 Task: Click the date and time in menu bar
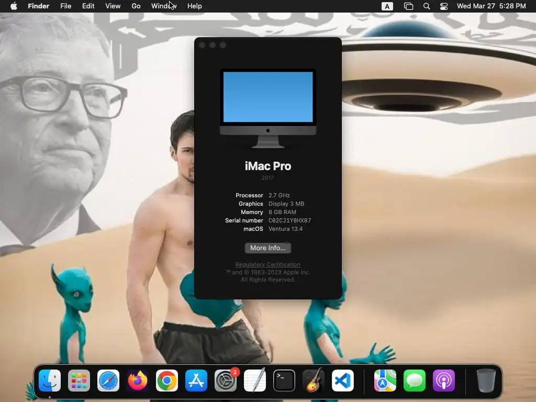491,6
